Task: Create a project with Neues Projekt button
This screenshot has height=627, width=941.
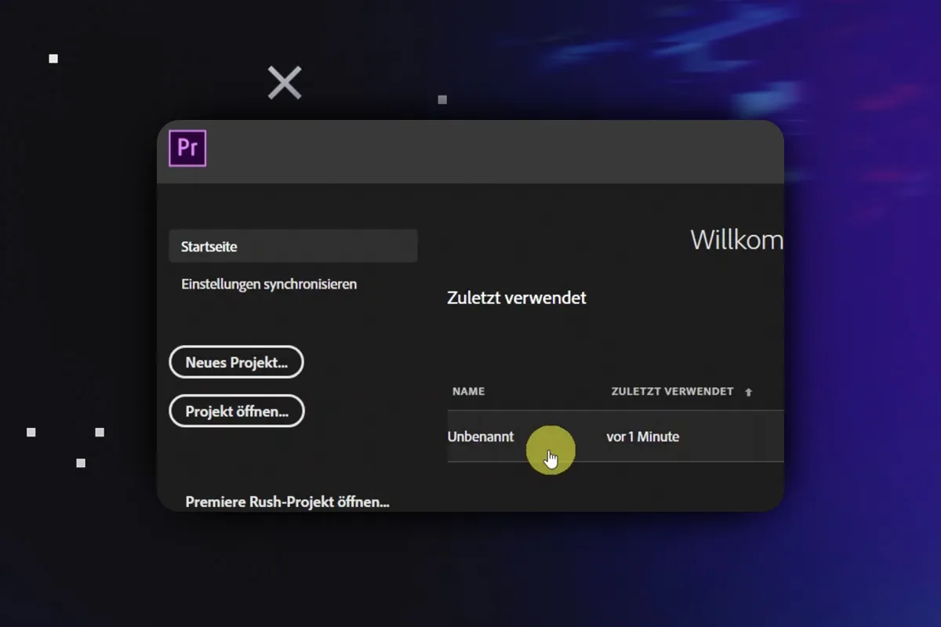Action: coord(236,362)
